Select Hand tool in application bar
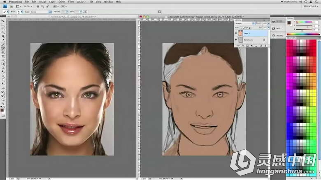The width and height of the screenshot is (321, 180). (38, 6)
